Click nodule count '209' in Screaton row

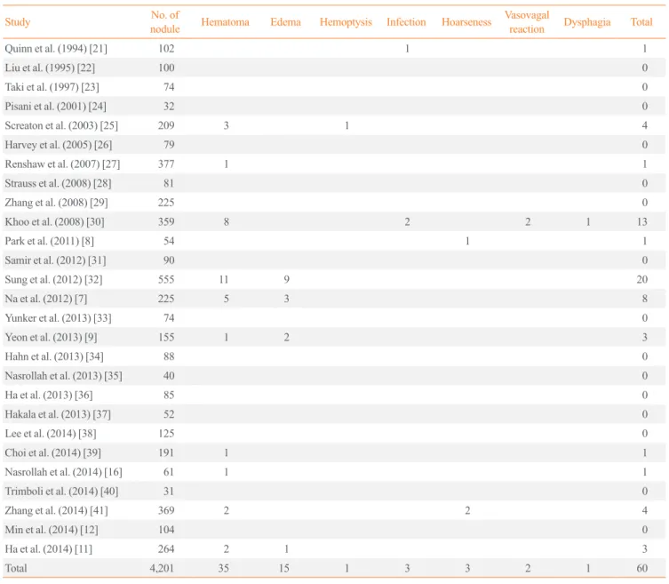166,125
